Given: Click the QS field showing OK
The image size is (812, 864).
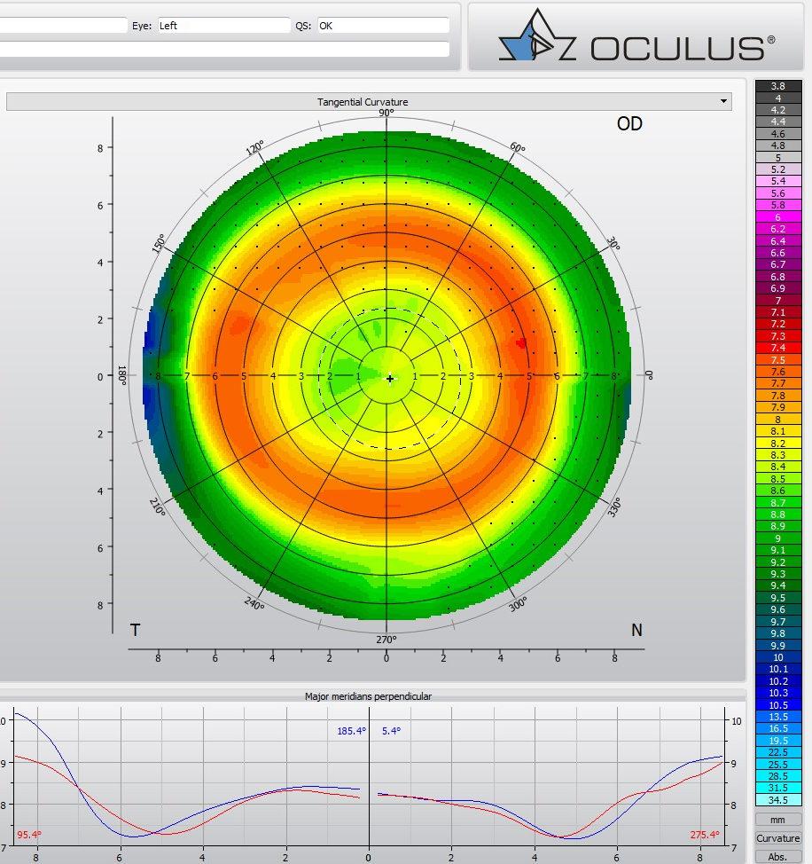Looking at the screenshot, I should click(383, 26).
